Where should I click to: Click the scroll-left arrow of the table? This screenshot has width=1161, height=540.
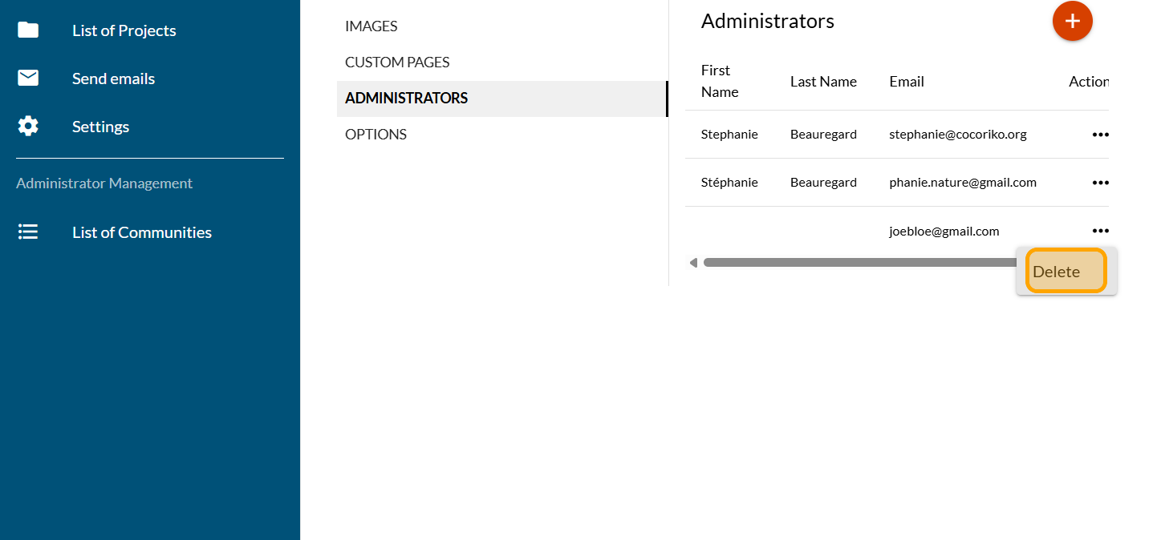click(693, 263)
